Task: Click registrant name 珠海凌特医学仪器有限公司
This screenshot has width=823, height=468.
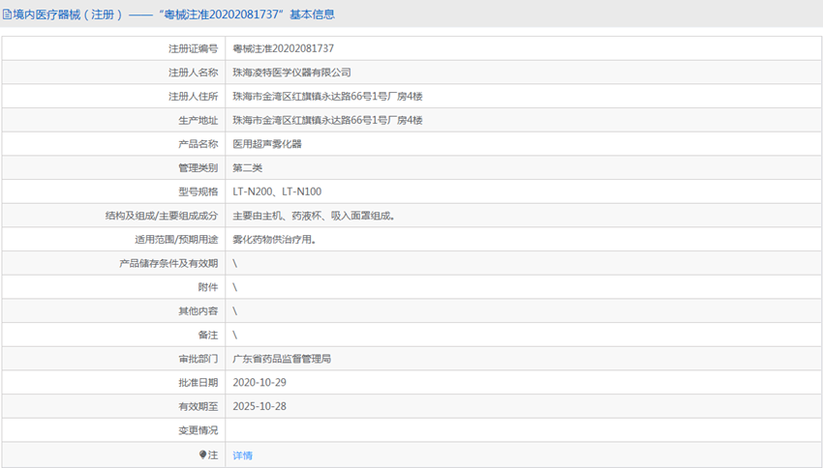Action: pos(291,73)
